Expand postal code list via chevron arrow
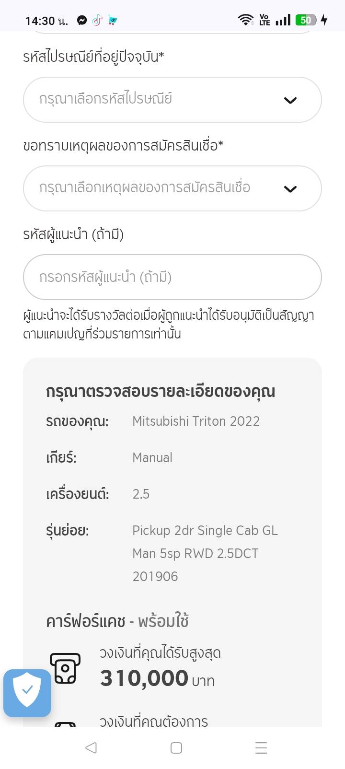This screenshot has height=769, width=345. [x=290, y=100]
